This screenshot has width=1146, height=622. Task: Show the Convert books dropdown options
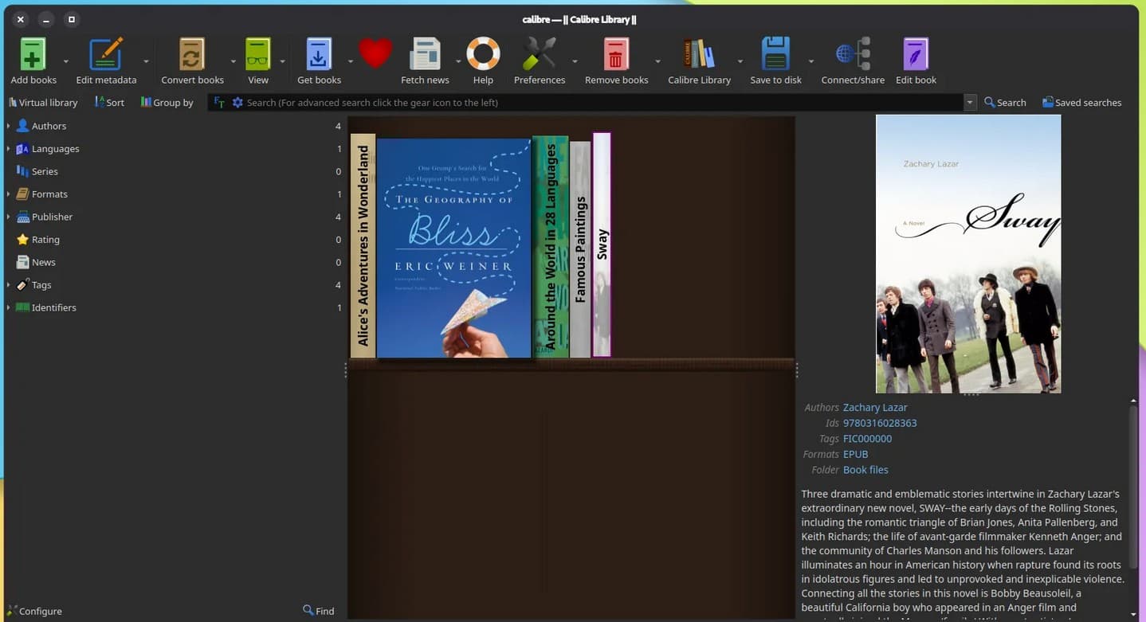tap(234, 61)
